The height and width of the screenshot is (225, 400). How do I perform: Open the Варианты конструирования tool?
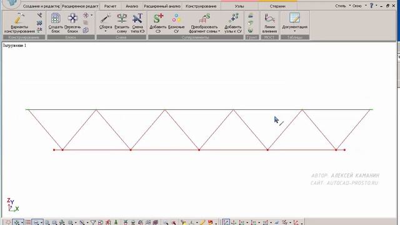click(19, 23)
